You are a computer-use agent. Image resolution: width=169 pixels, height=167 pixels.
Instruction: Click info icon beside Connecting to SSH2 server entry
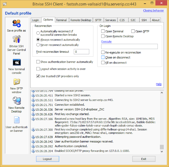point(33,100)
